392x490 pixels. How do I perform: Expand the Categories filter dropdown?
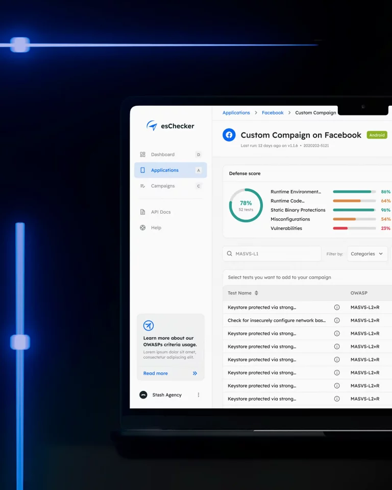coord(366,254)
